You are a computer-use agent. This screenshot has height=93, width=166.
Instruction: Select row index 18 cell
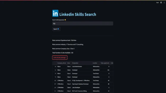pos(55,67)
